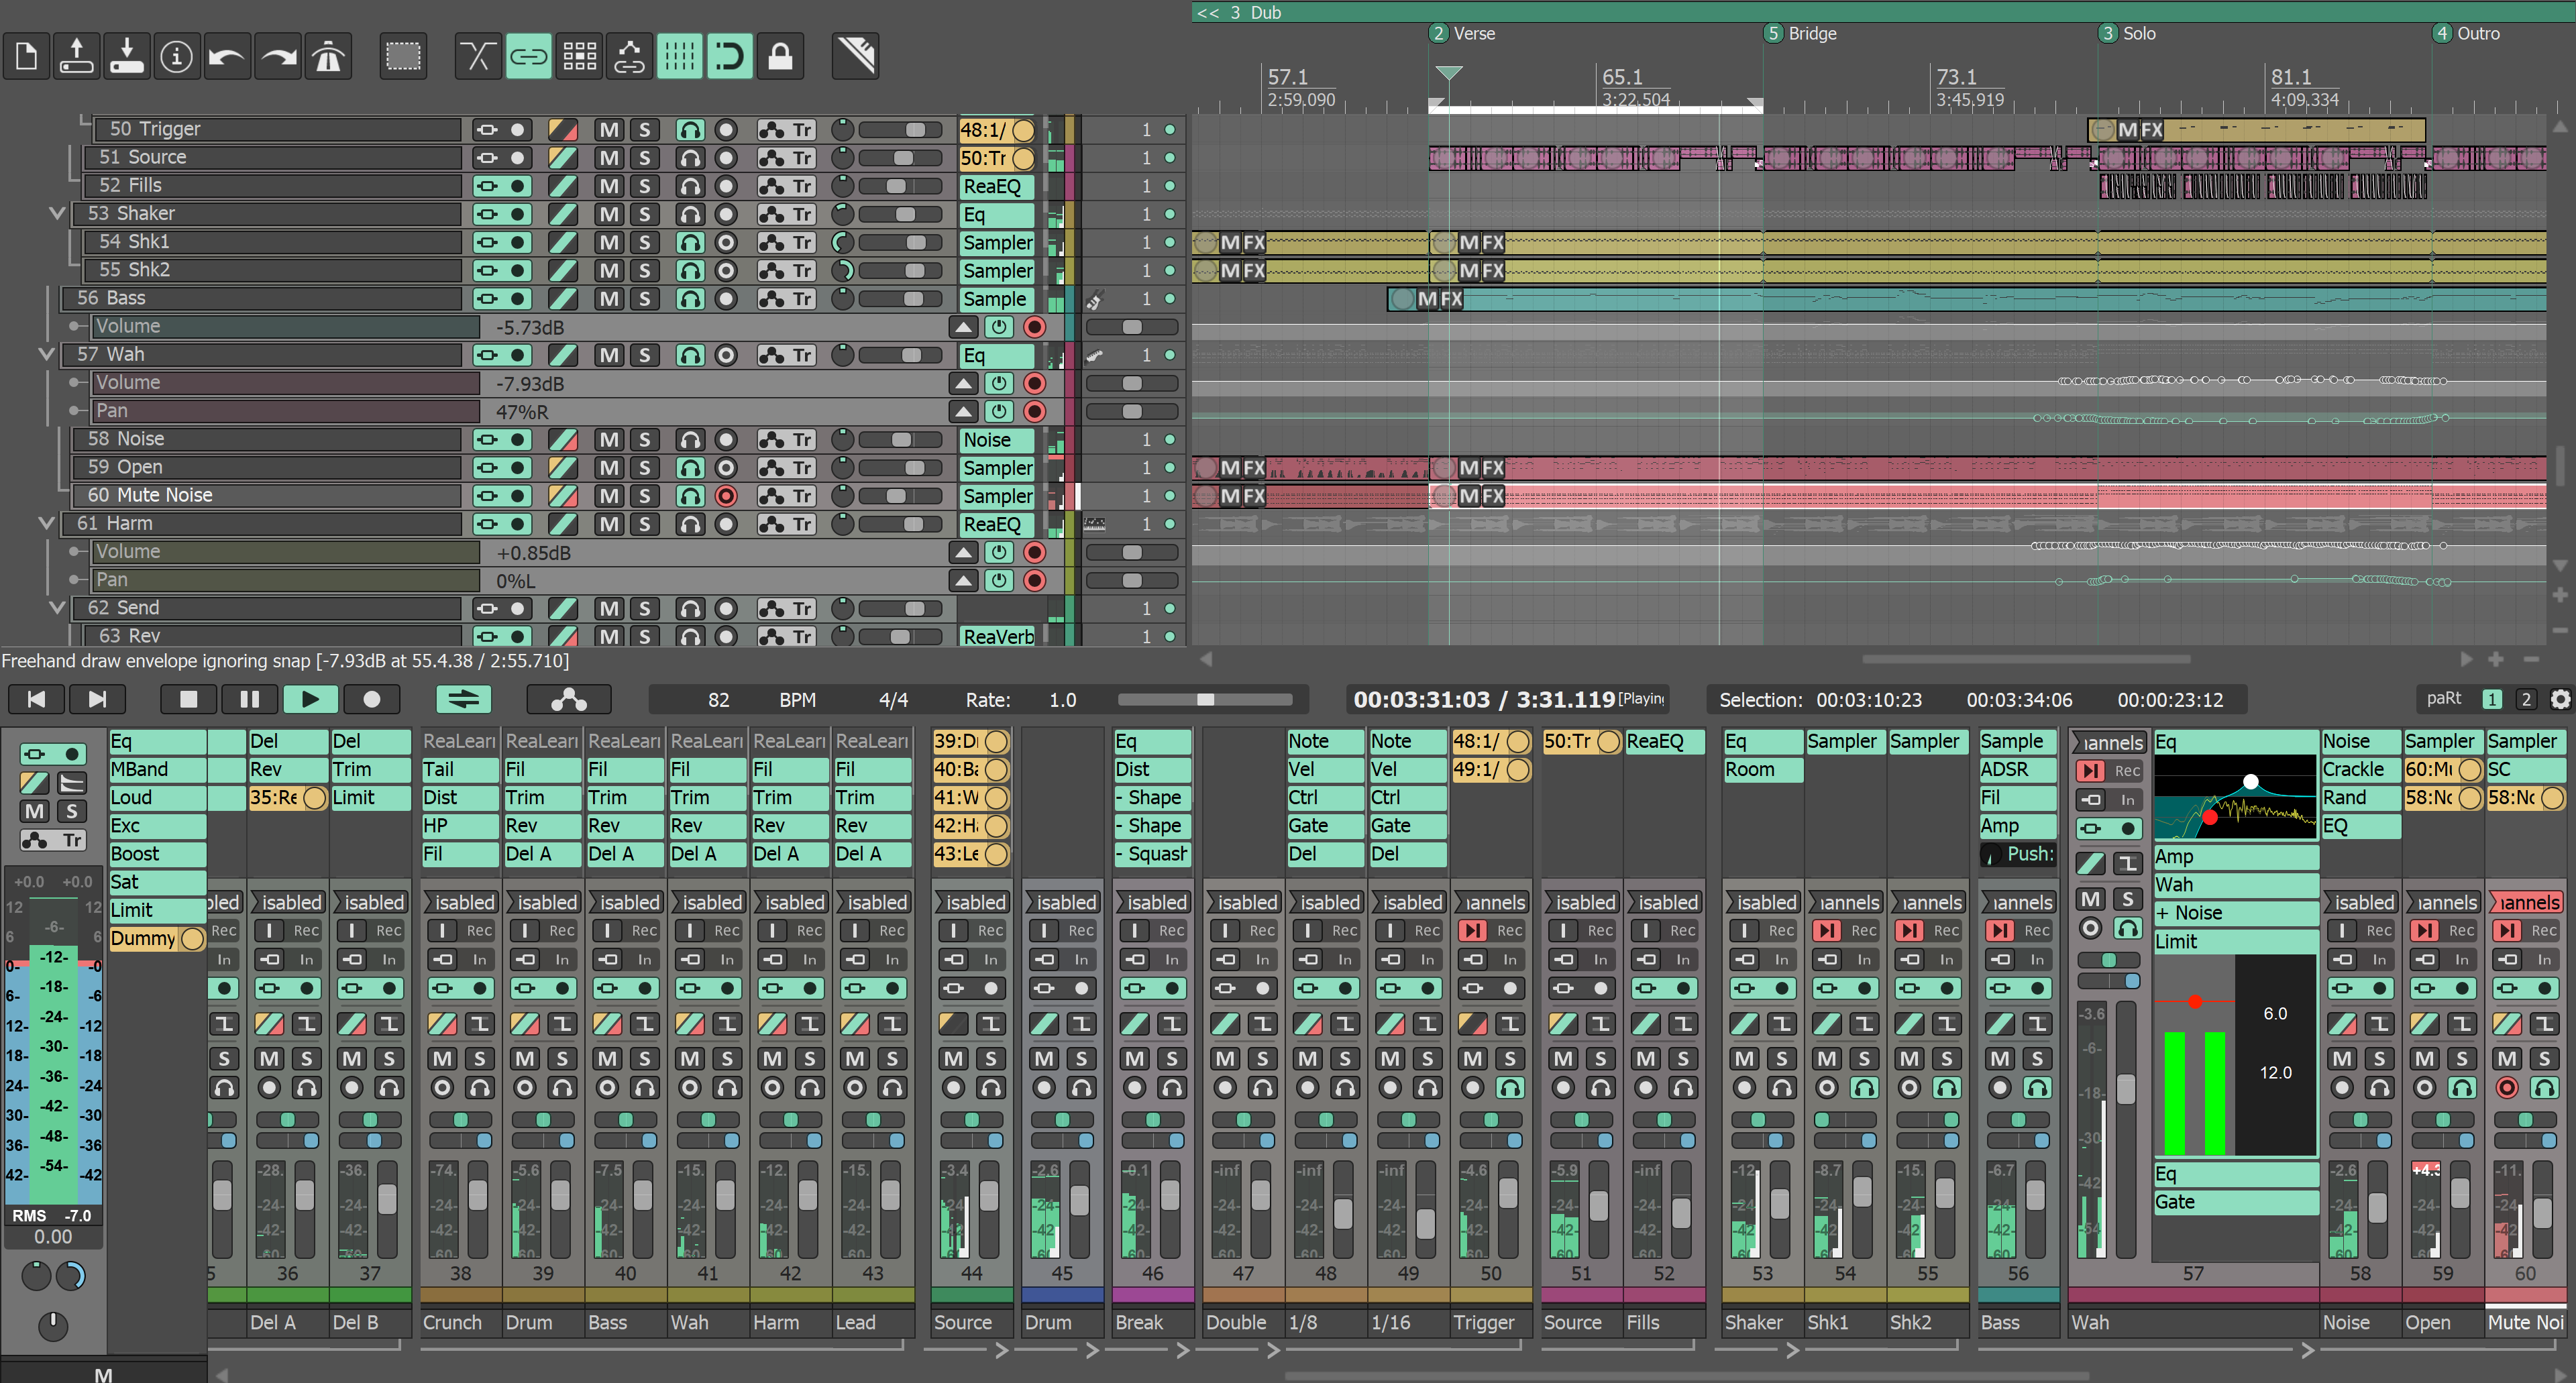2576x1383 pixels.
Task: Open ADSR FX on Bass mixer channel
Action: (x=2017, y=769)
